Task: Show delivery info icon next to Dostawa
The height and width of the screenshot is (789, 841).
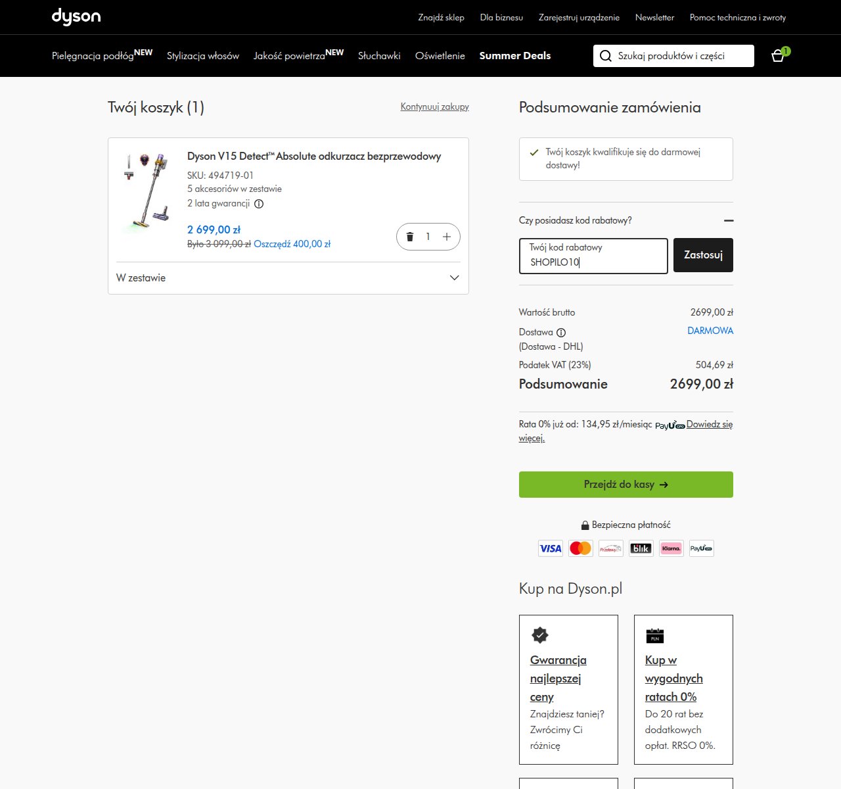Action: click(x=561, y=333)
